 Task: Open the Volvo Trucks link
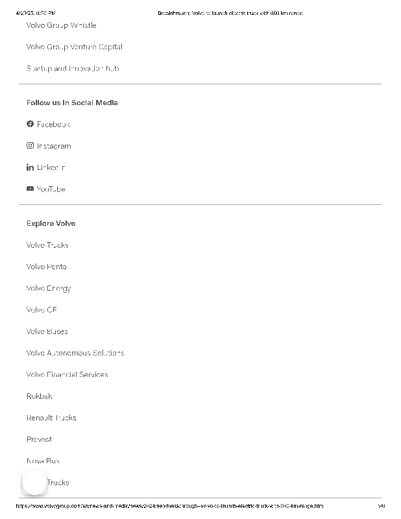(47, 245)
